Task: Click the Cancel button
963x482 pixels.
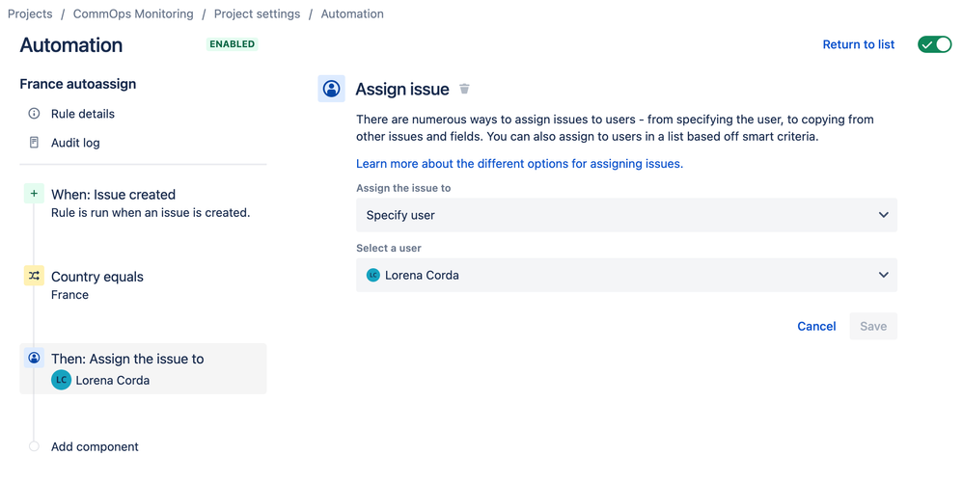Action: pos(816,326)
